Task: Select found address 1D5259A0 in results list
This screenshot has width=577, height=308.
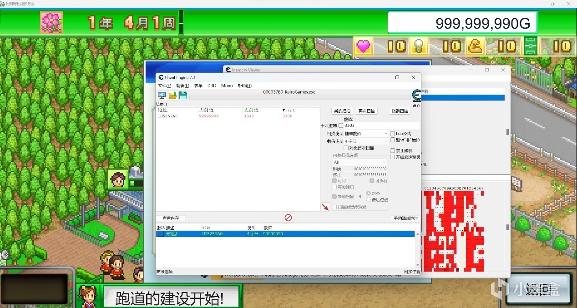Action: (x=167, y=116)
